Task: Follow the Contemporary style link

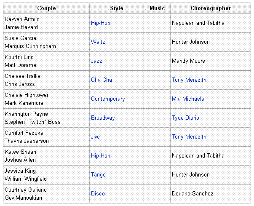Action: coord(108,99)
